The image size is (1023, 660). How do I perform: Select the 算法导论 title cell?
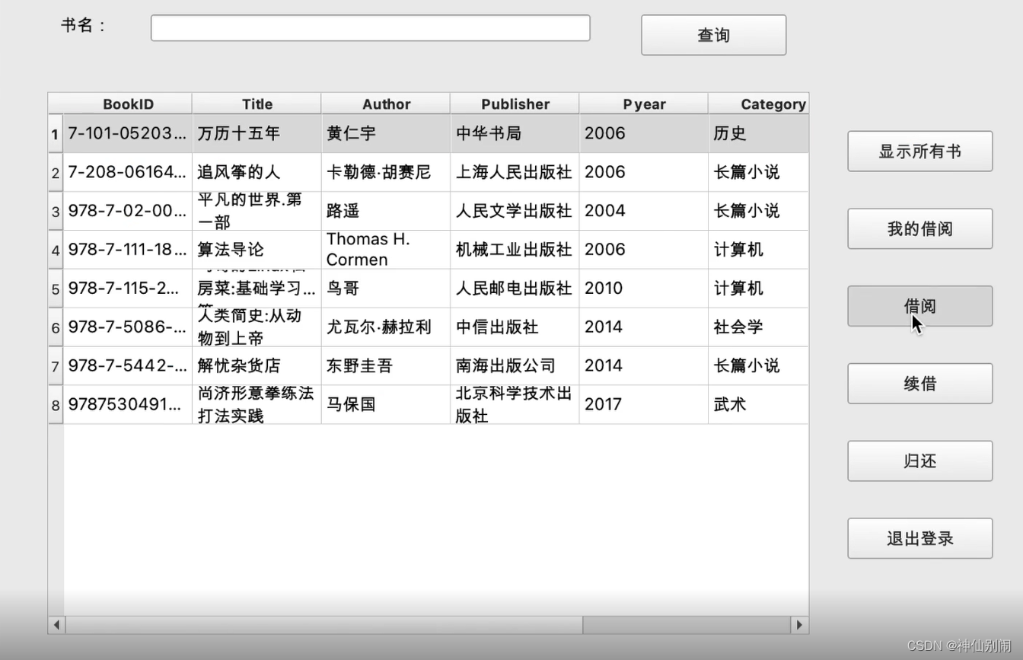pos(257,250)
